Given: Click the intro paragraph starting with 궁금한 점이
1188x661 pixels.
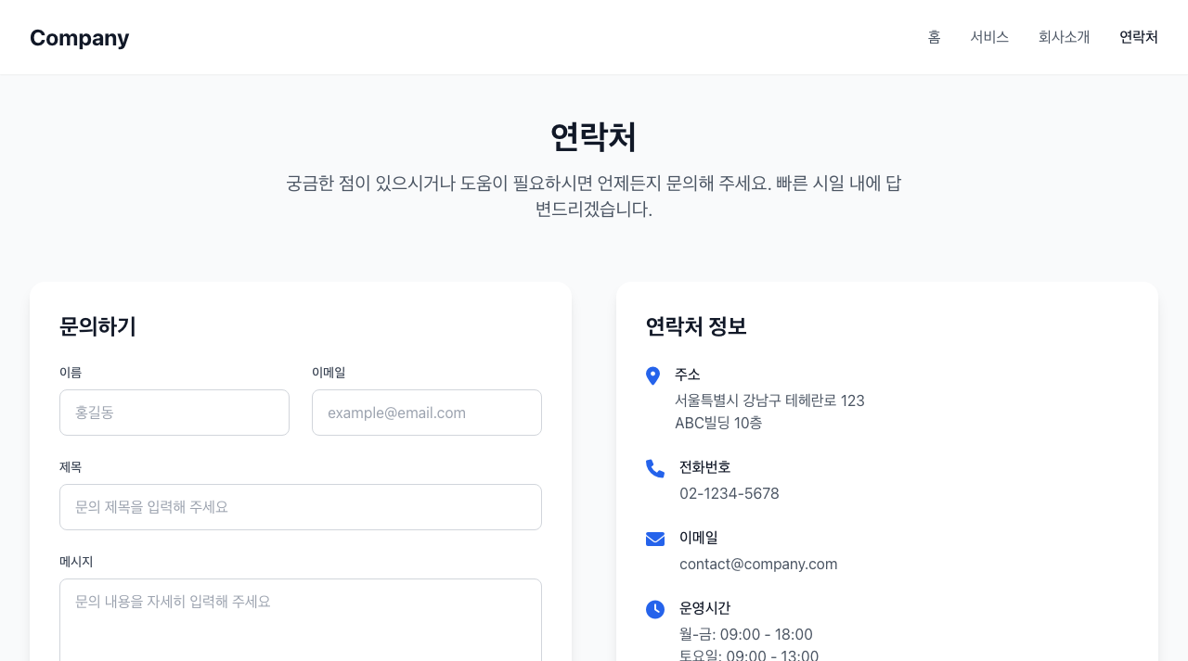Looking at the screenshot, I should pyautogui.click(x=594, y=196).
